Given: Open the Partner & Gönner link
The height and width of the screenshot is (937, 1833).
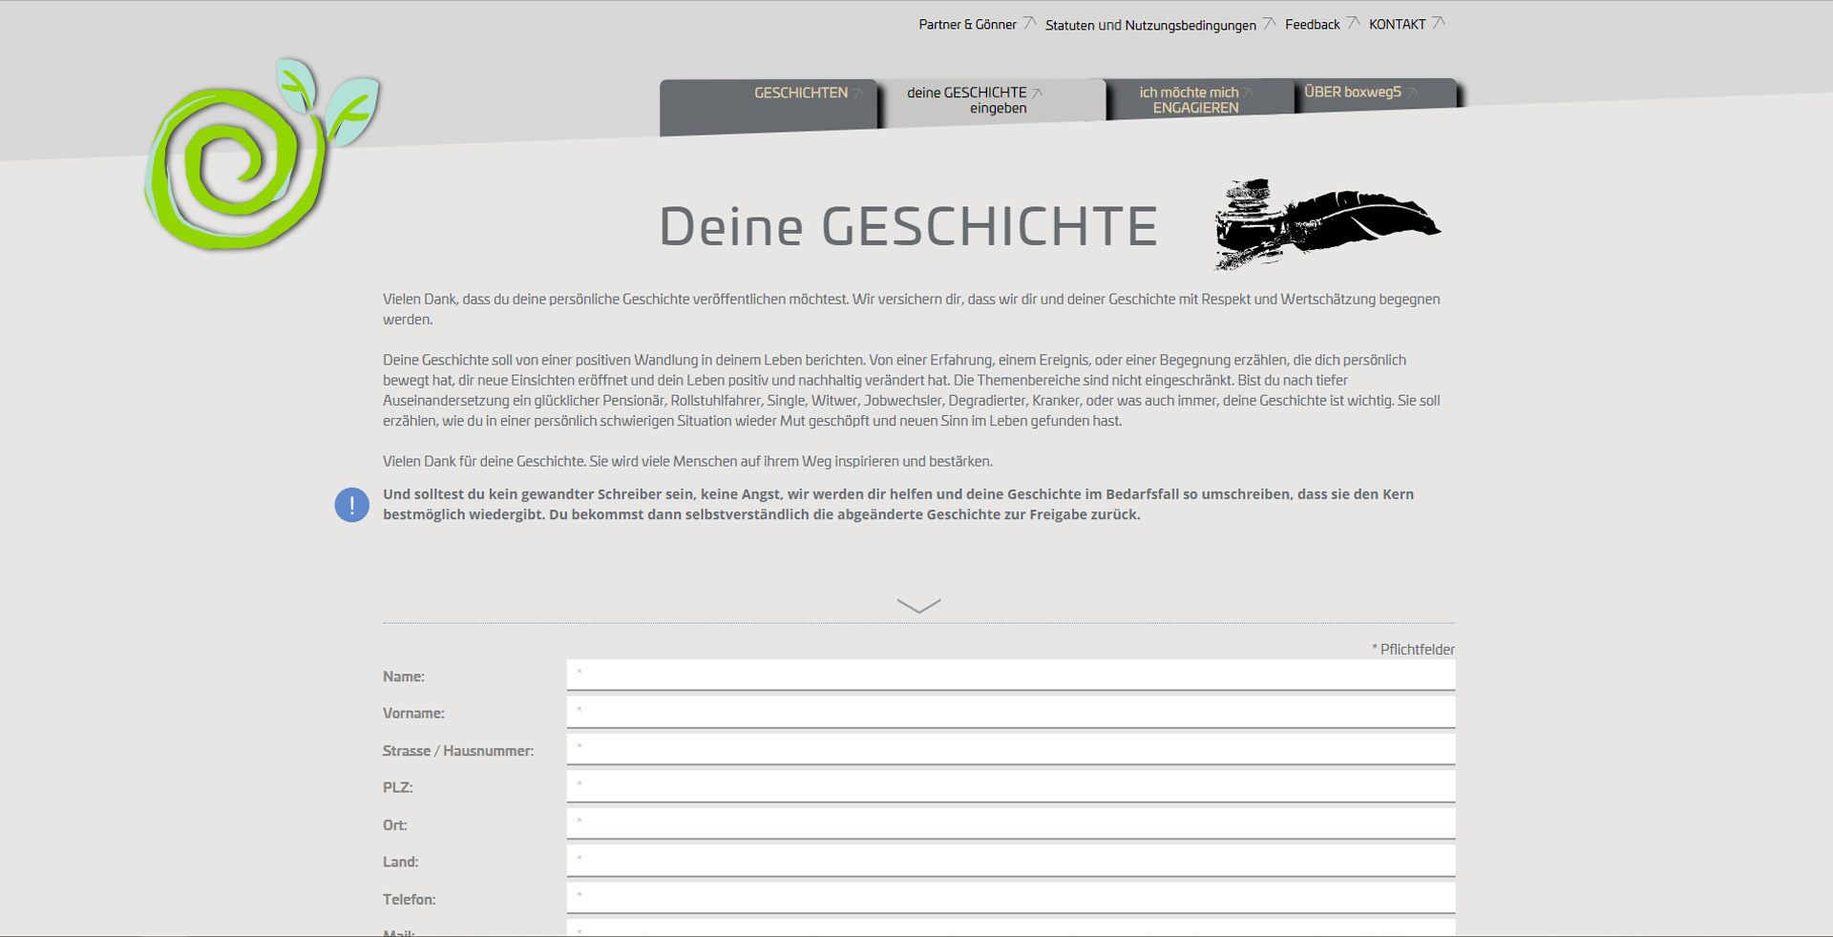Looking at the screenshot, I should (x=967, y=25).
